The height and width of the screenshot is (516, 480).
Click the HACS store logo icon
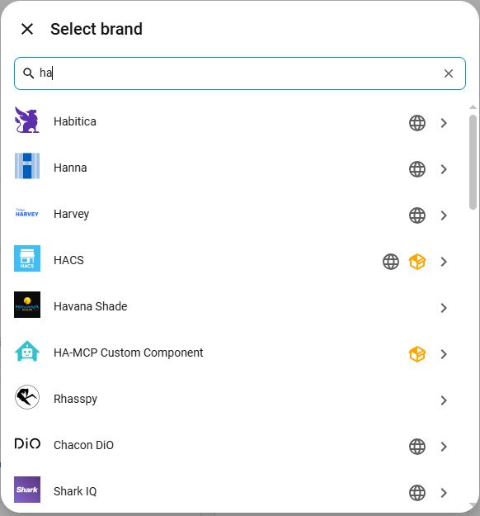(27, 258)
